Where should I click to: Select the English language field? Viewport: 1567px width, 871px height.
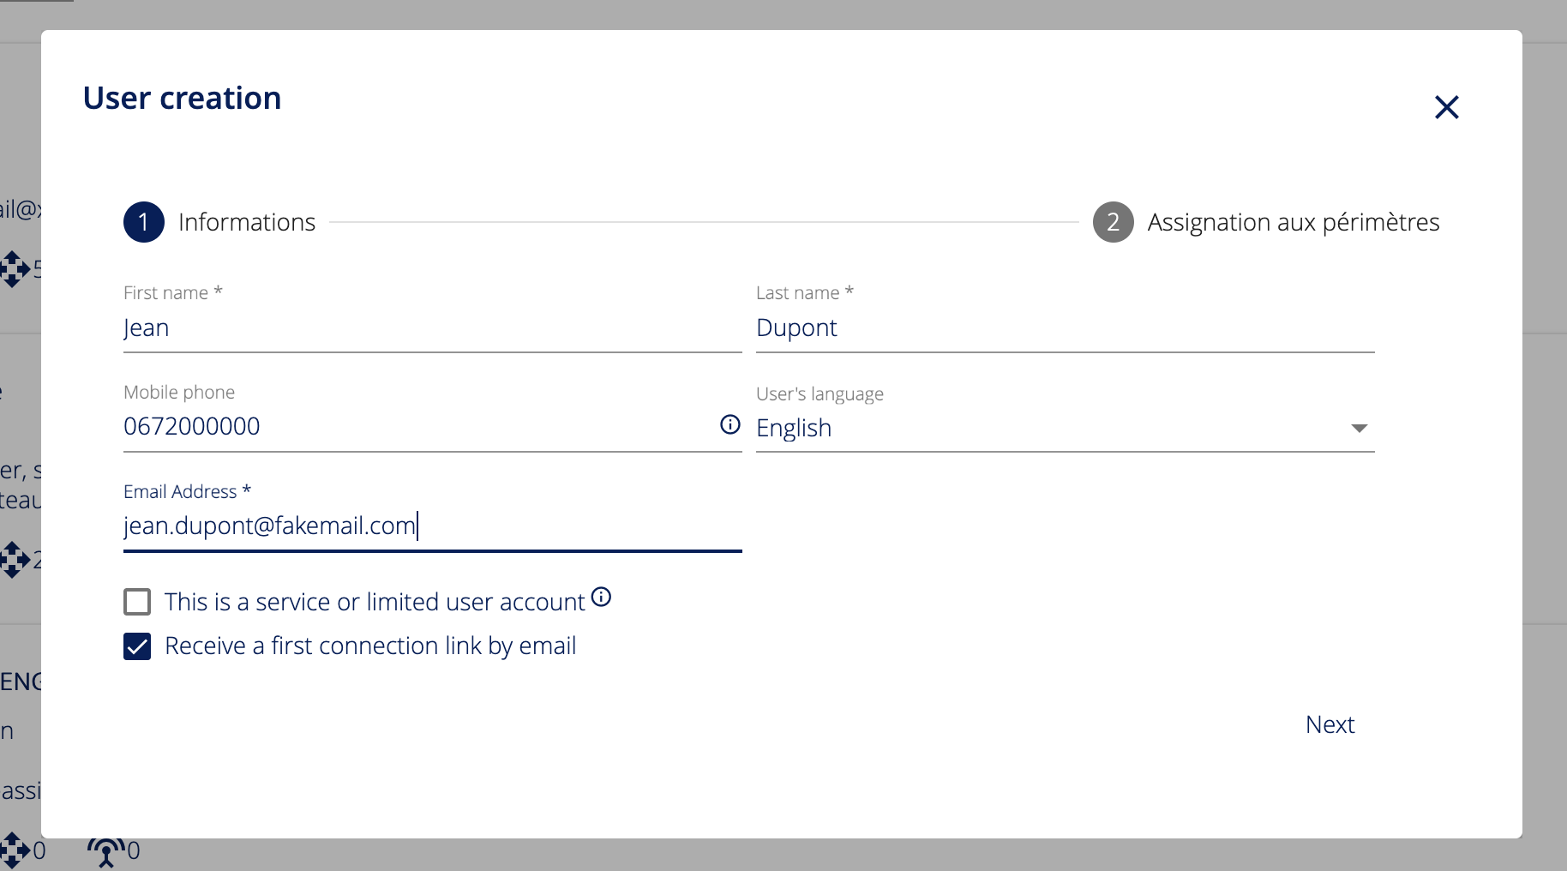click(1029, 428)
